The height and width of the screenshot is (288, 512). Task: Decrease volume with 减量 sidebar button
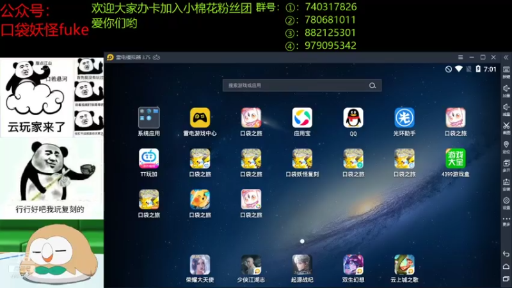pyautogui.click(x=506, y=109)
